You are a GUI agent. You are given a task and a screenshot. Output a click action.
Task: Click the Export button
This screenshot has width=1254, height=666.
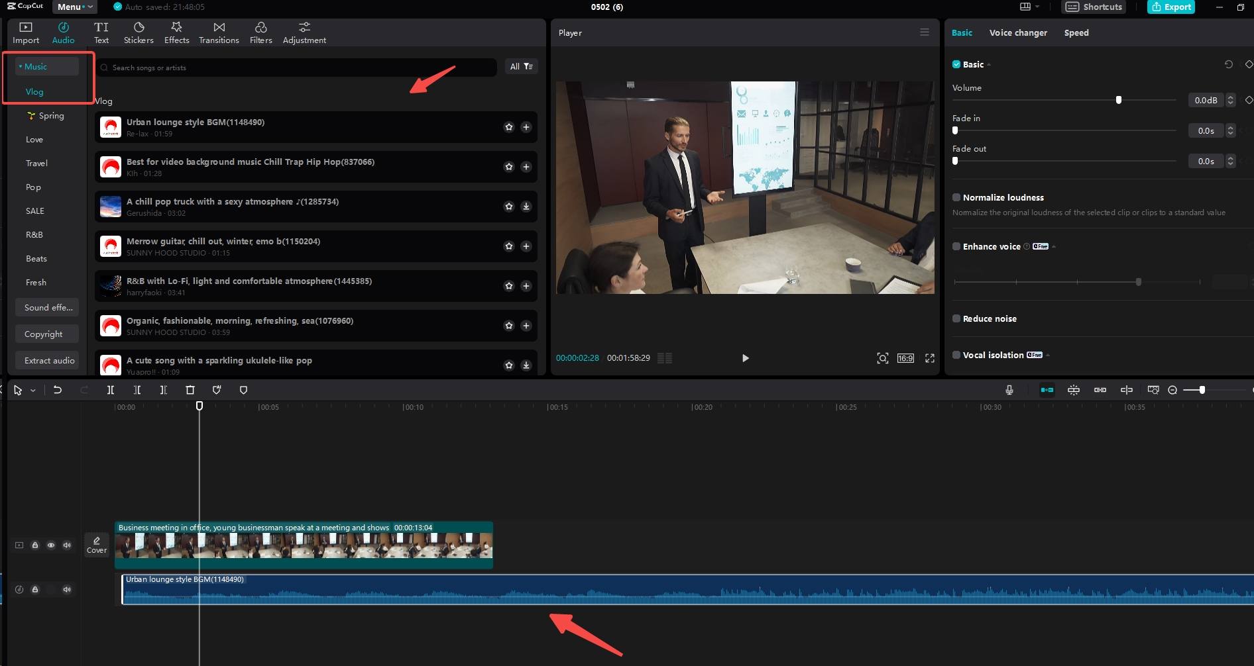point(1171,7)
